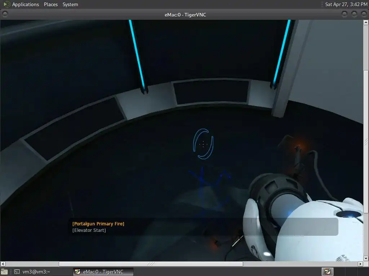Click the [Elevator Start] caption text

click(89, 230)
